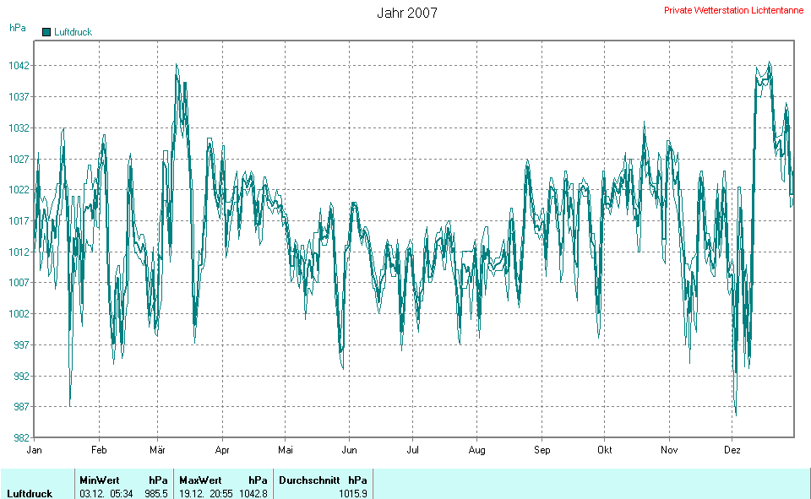Select the 1012 y-axis tick label

point(19,252)
